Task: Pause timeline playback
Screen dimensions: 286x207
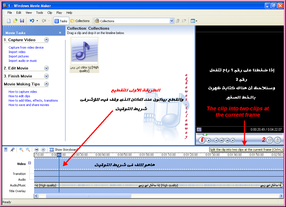Action: tap(43, 150)
